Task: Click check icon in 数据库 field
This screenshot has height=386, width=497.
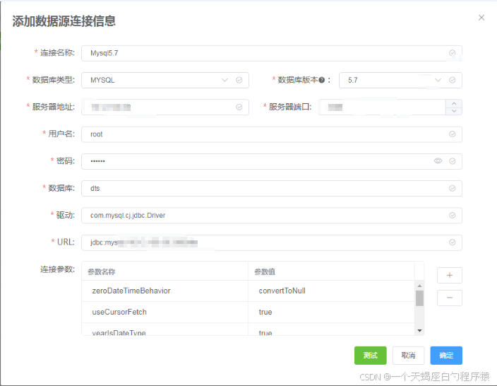Action: 453,188
